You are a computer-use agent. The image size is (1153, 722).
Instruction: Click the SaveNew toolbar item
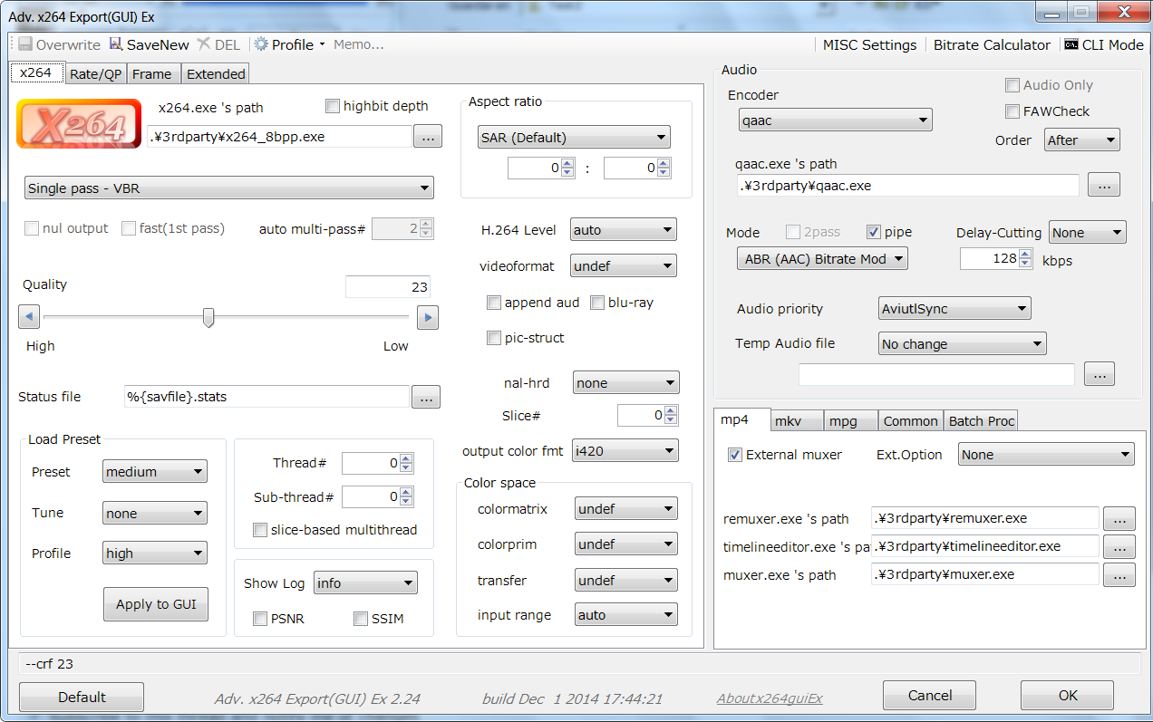(149, 44)
